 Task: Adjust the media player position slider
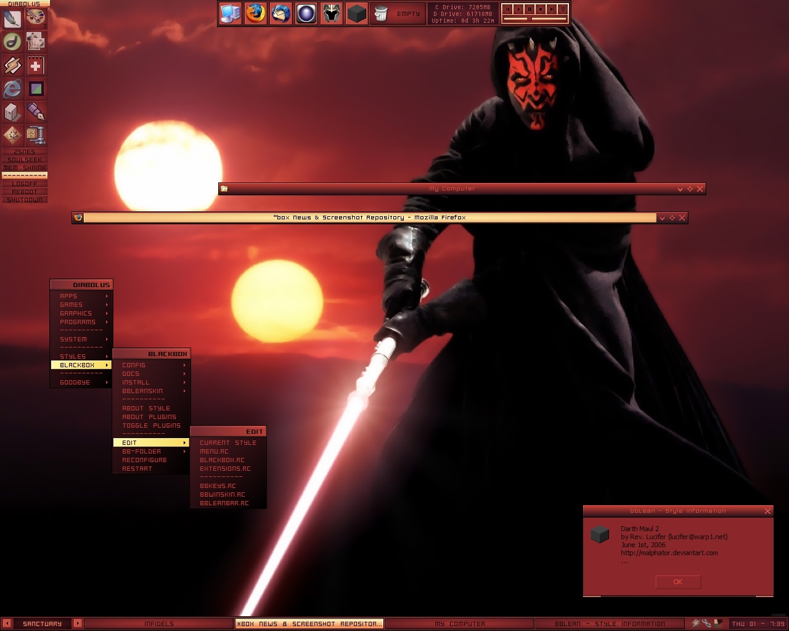coord(535,19)
